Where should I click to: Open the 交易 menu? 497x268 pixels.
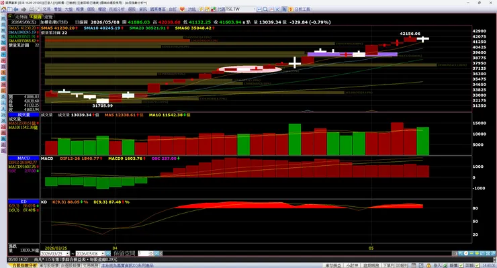click(x=47, y=9)
